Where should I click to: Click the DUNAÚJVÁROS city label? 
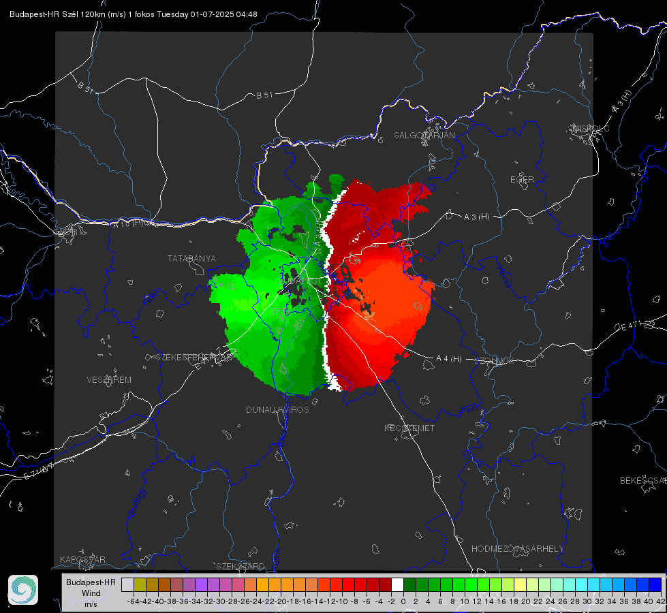(x=277, y=409)
